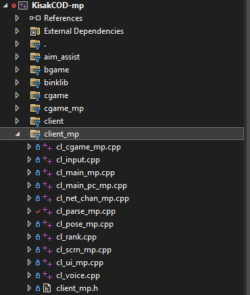This screenshot has height=295, width=250.
Task: Click the lock icon beside cl_input.cpp
Action: 38,160
